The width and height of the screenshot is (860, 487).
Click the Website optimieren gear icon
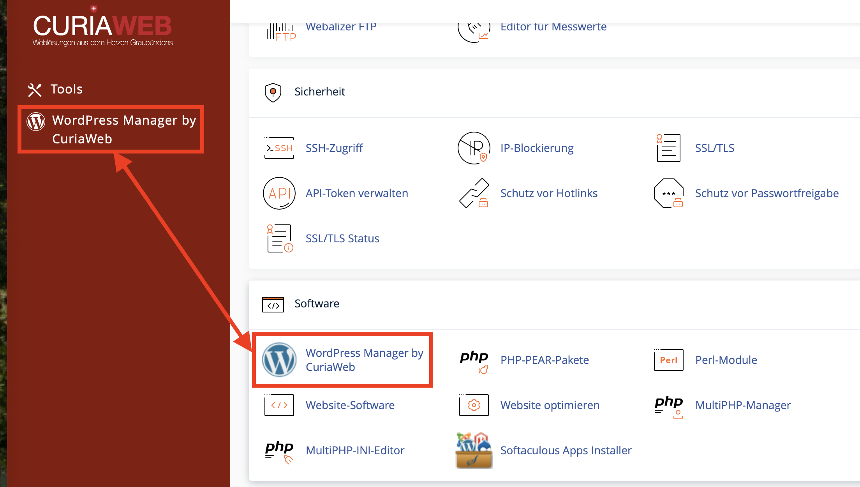pos(474,405)
